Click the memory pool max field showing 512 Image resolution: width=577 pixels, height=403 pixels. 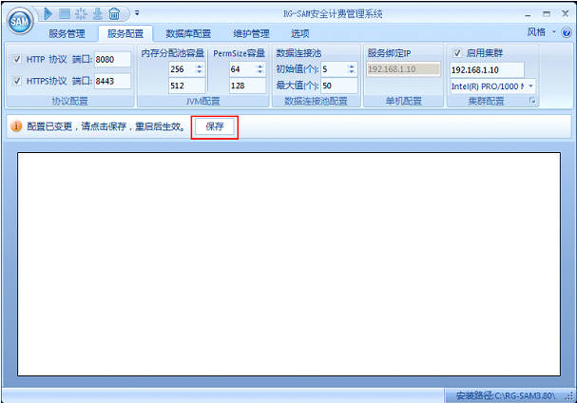(x=187, y=86)
